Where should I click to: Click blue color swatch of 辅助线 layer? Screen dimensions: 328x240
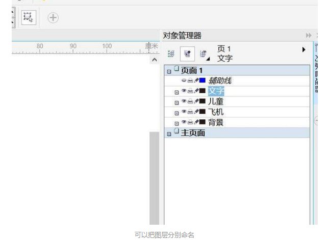tap(203, 80)
